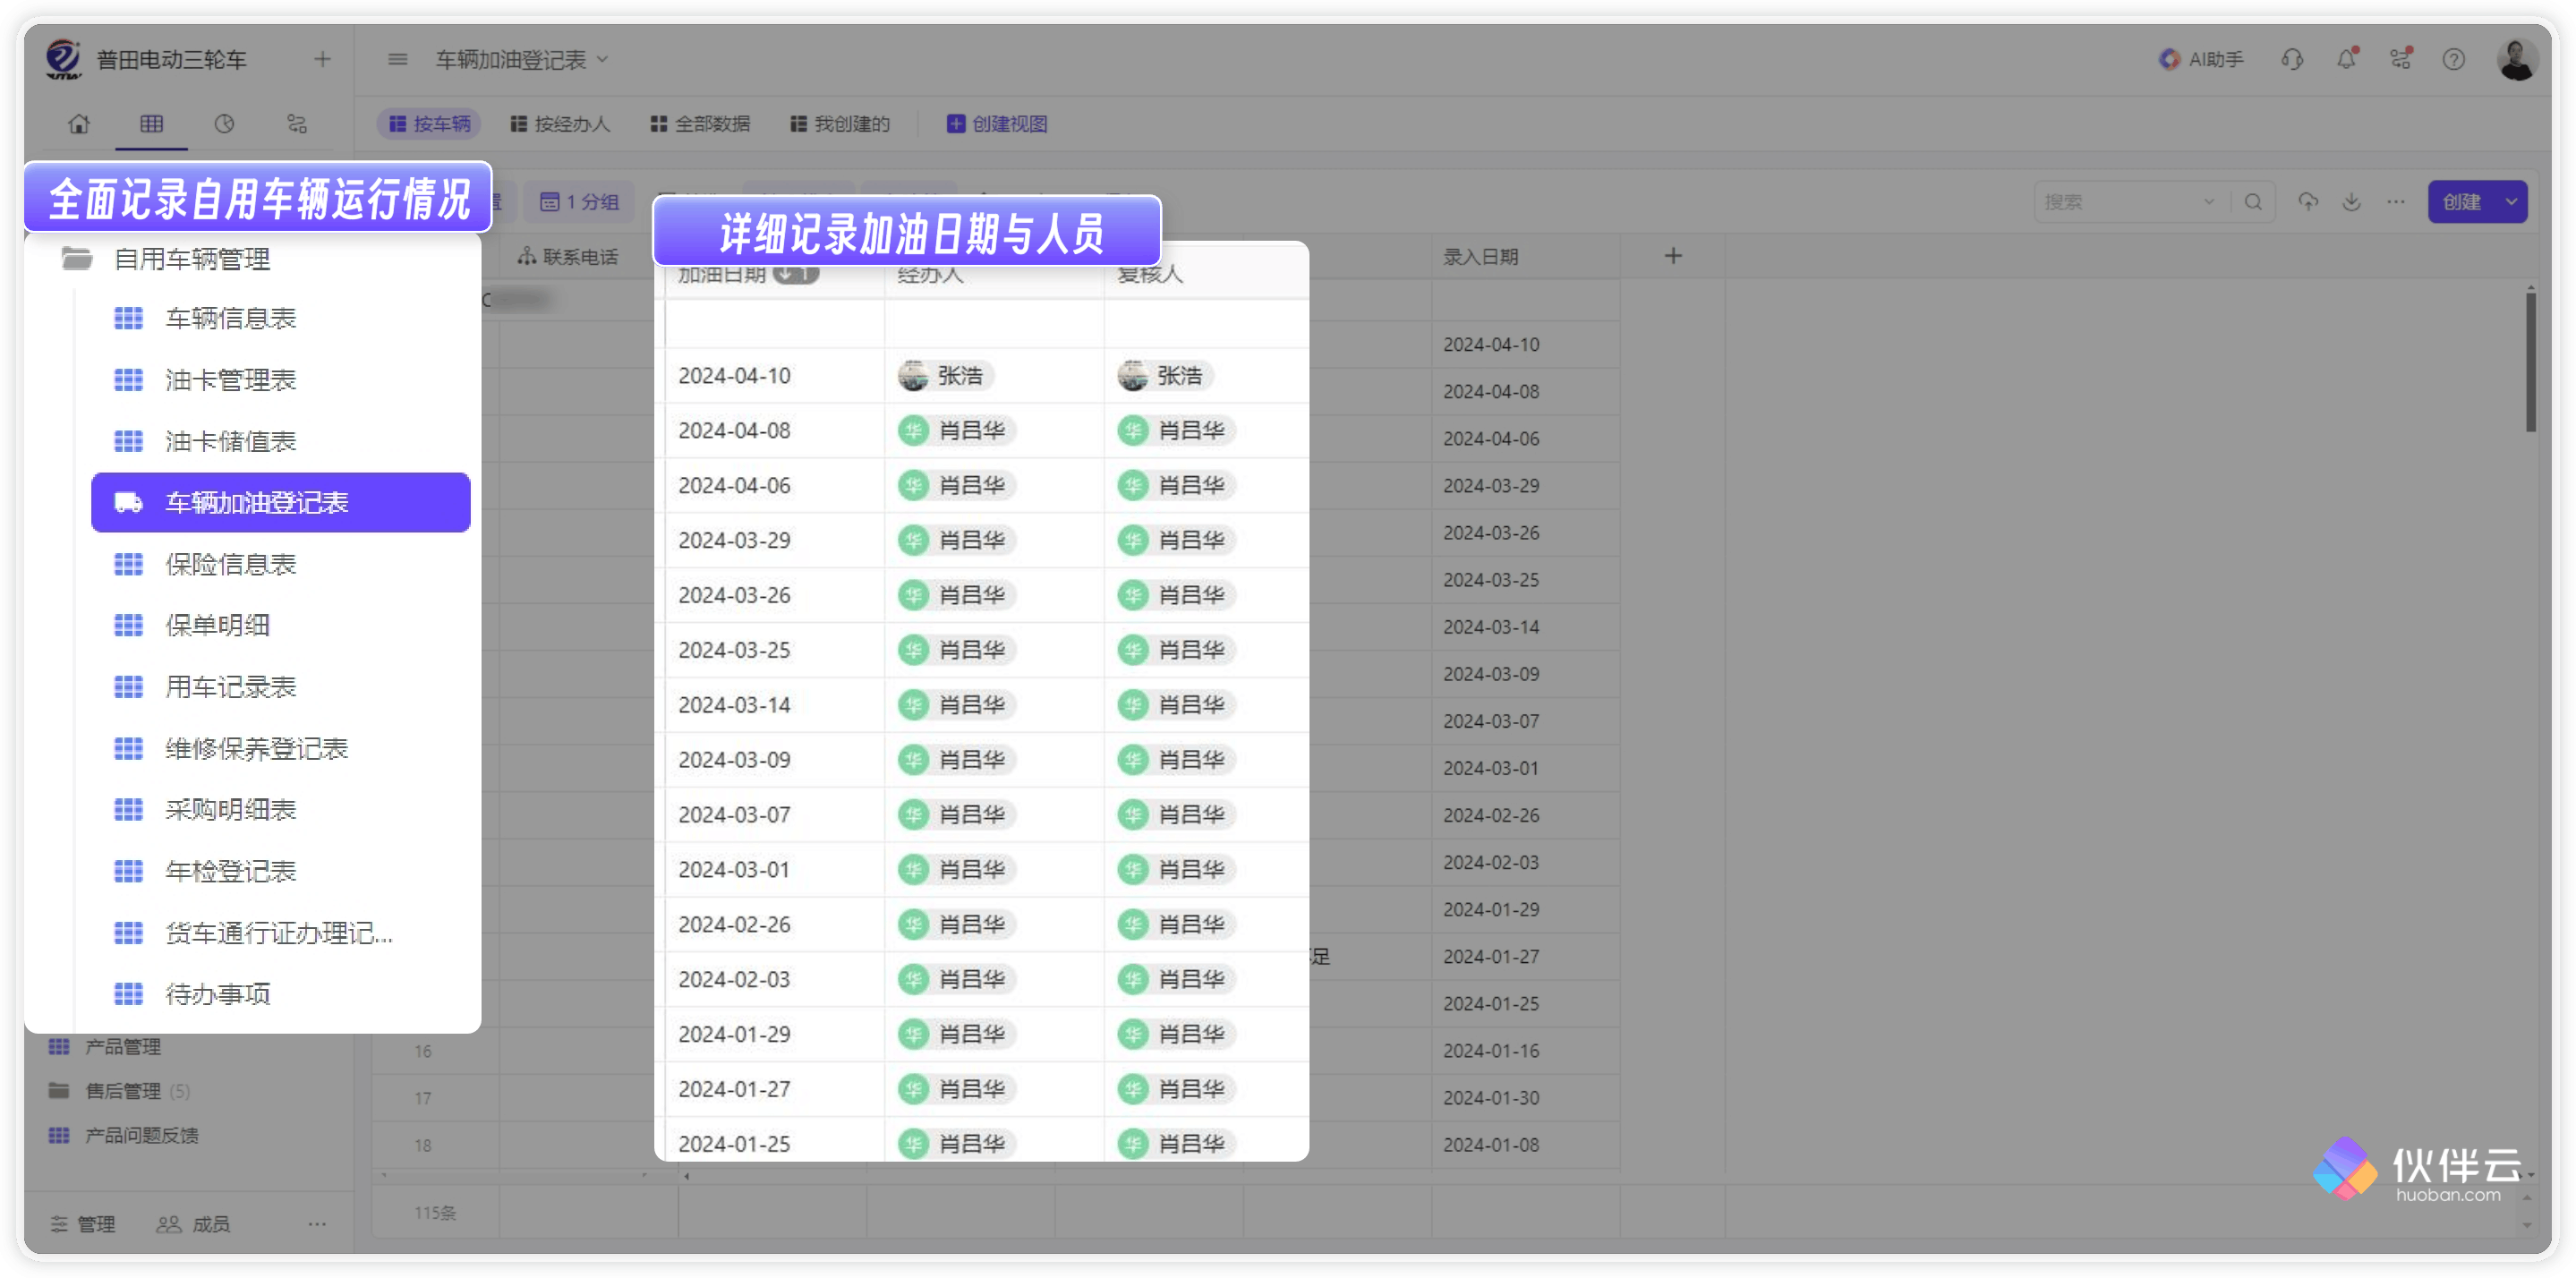Add a new column with plus icon
Viewport: 2576px width, 1278px height.
pos(1673,256)
